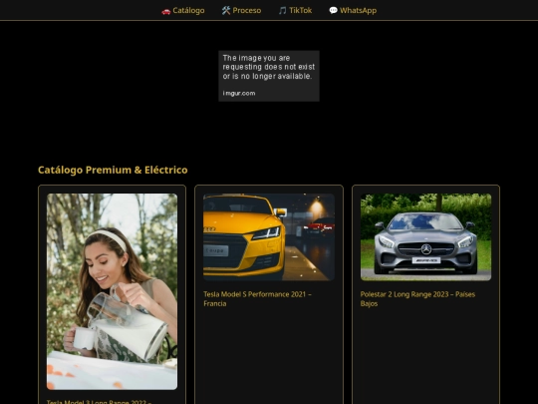
Task: Select the Tesla Model 3 Long Range title
Action: [100, 401]
